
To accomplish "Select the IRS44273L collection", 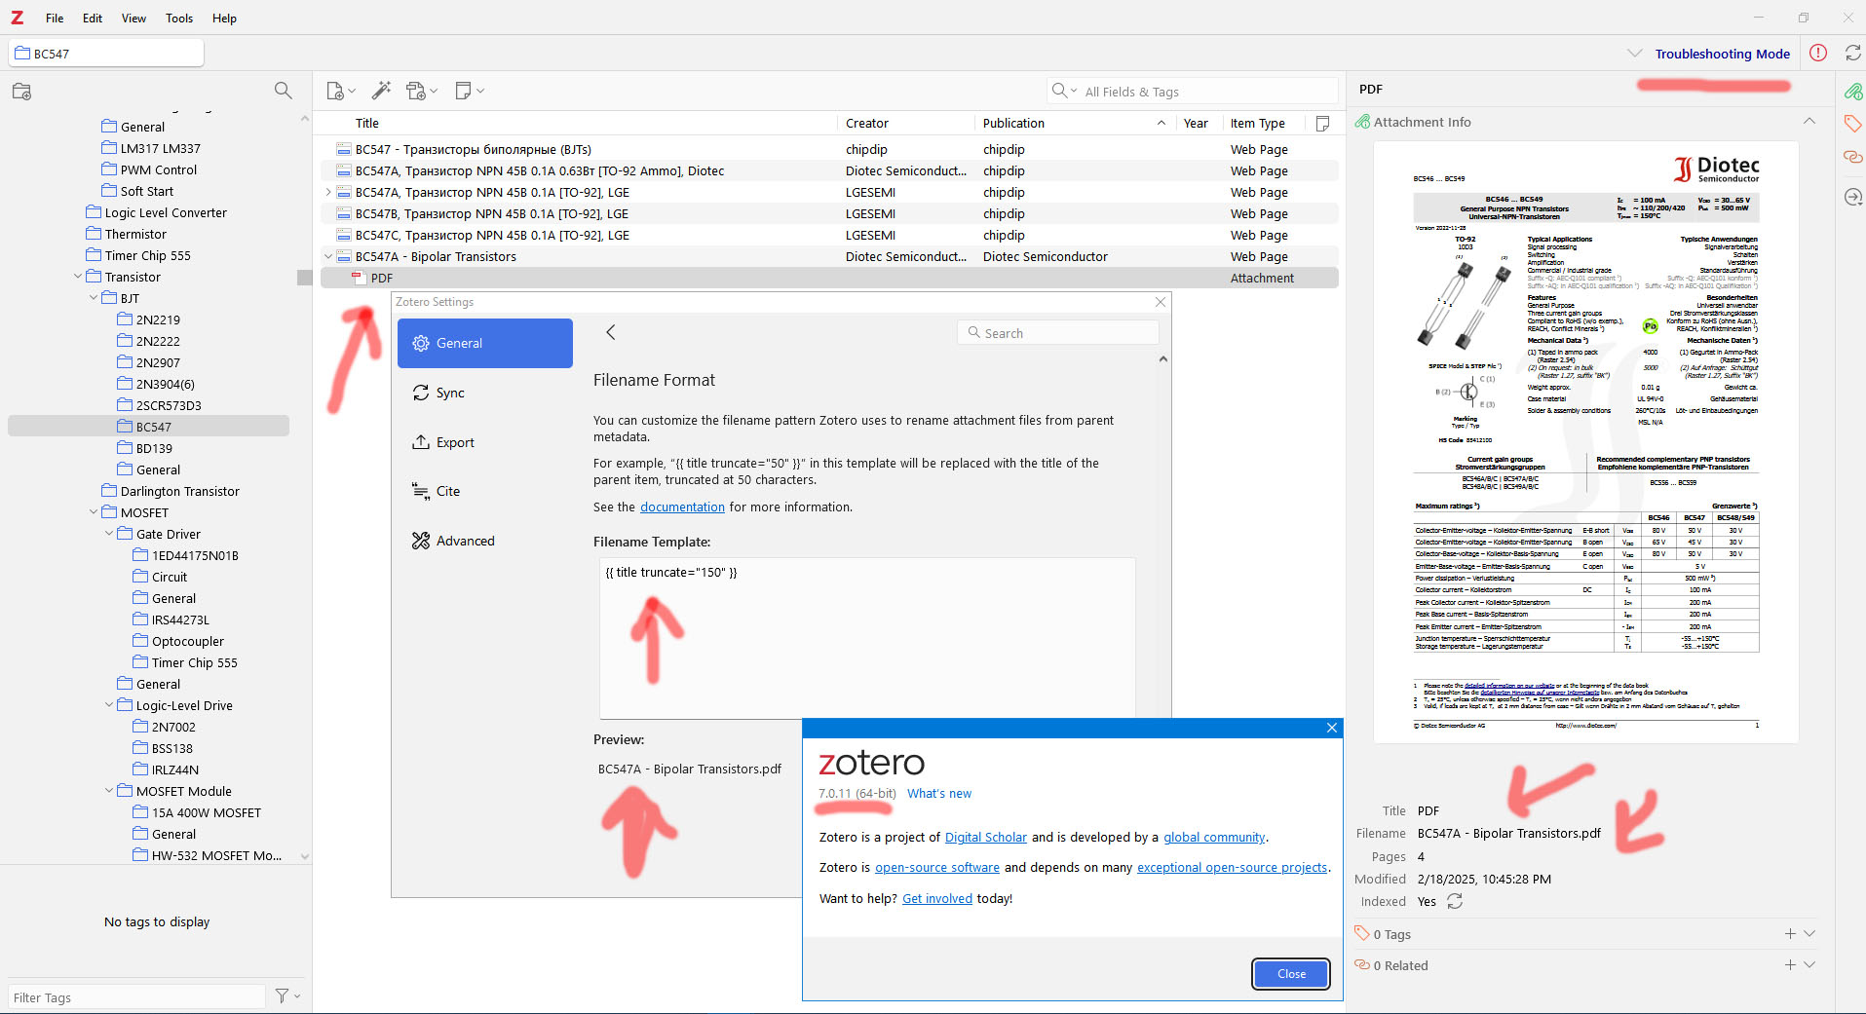I will pos(180,620).
